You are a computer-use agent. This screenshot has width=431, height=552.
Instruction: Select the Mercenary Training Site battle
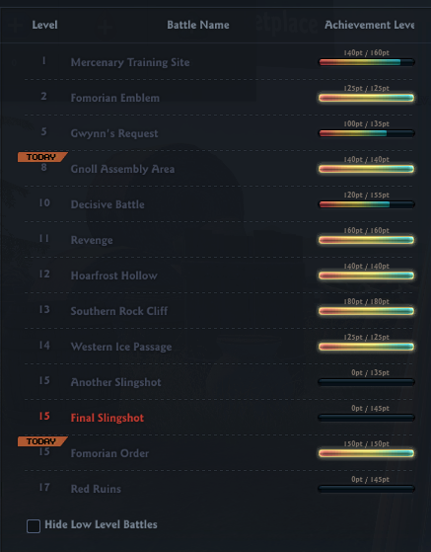coord(218,62)
